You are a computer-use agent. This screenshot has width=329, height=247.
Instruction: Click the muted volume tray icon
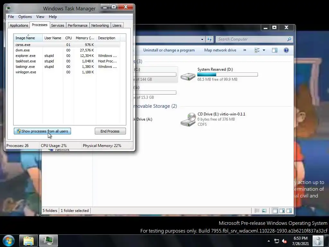click(x=284, y=241)
